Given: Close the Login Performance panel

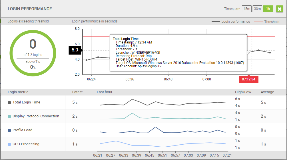Looking at the screenshot, I should click(280, 9).
